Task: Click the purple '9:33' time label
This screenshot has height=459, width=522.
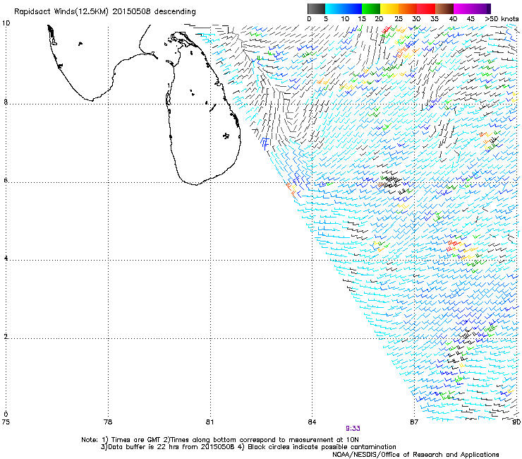Action: coord(353,429)
